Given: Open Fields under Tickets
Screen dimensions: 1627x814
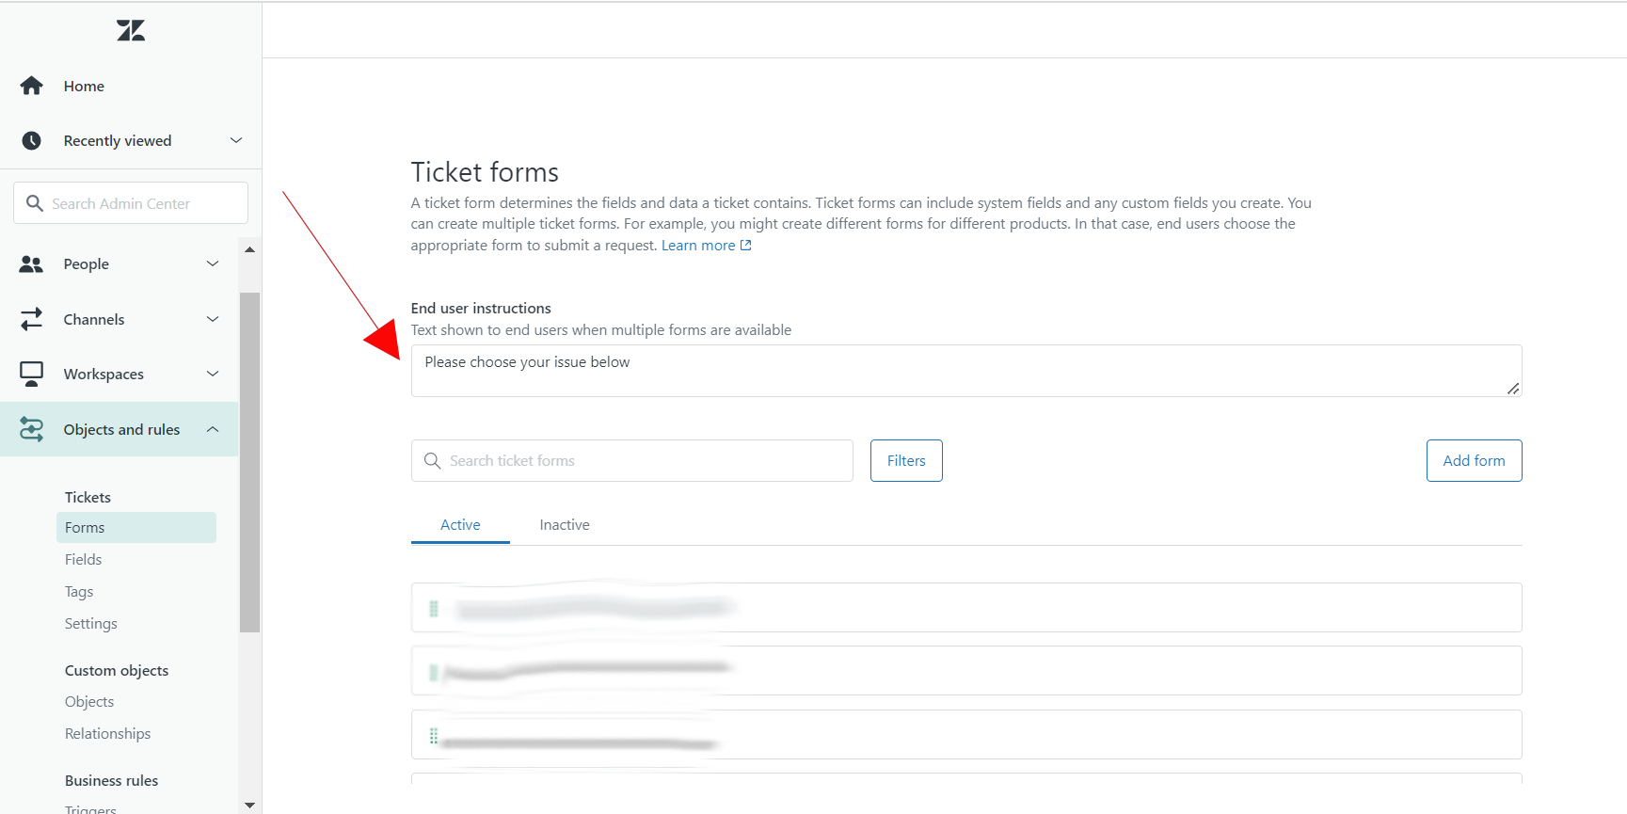Looking at the screenshot, I should click(83, 560).
